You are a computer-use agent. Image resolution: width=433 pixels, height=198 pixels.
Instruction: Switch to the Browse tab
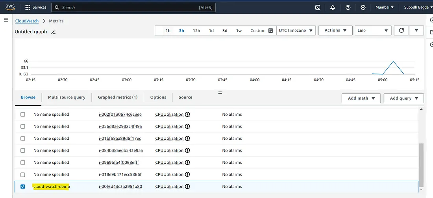28,97
